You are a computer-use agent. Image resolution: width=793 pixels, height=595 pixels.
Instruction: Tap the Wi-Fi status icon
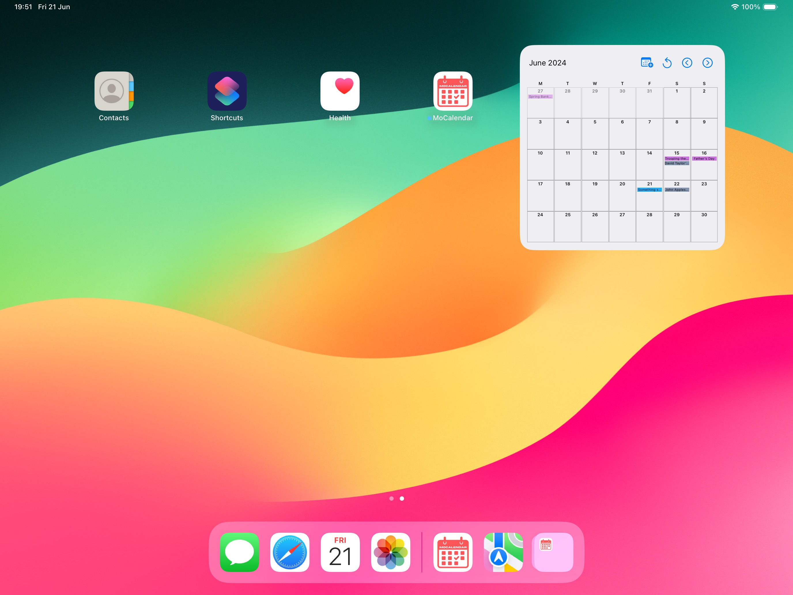(x=735, y=7)
